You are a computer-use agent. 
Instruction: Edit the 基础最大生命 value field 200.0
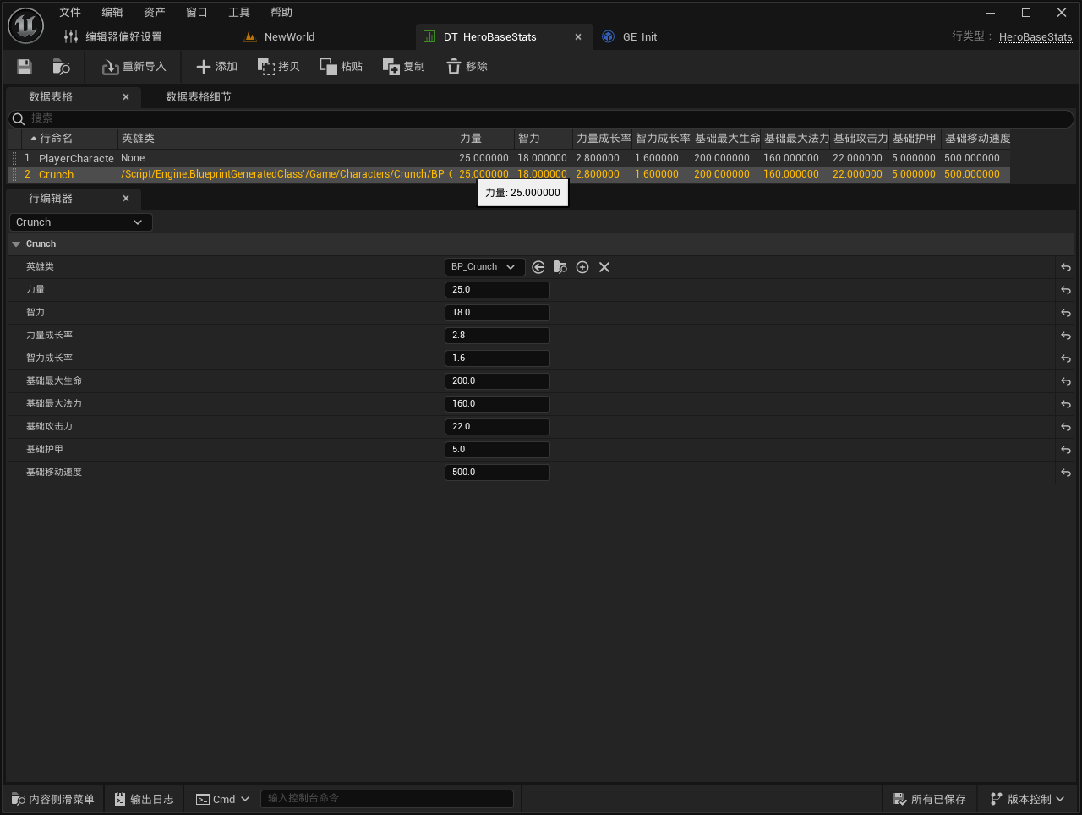point(497,381)
